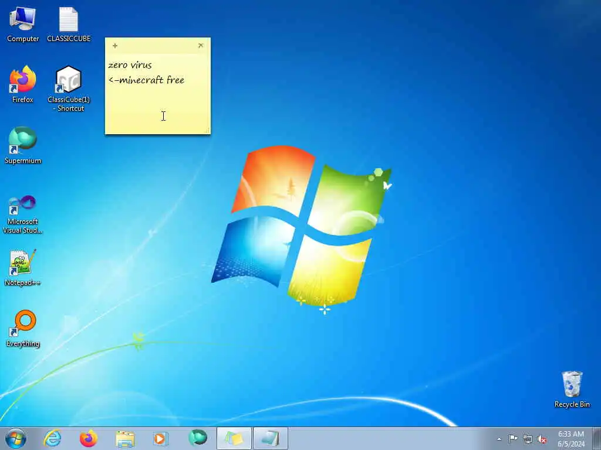The image size is (601, 450).
Task: Delete the yellow sticky note
Action: coord(201,46)
